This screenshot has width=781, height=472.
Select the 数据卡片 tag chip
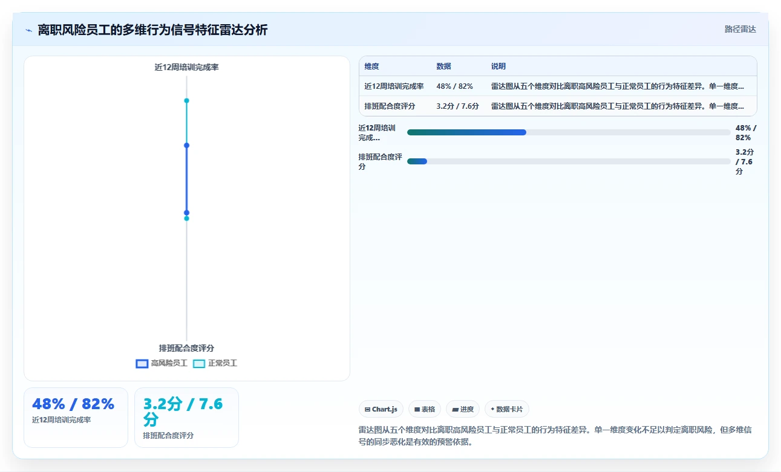click(x=506, y=409)
